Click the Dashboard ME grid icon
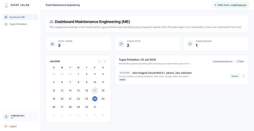The width and height of the screenshot is (254, 131). click(6, 17)
